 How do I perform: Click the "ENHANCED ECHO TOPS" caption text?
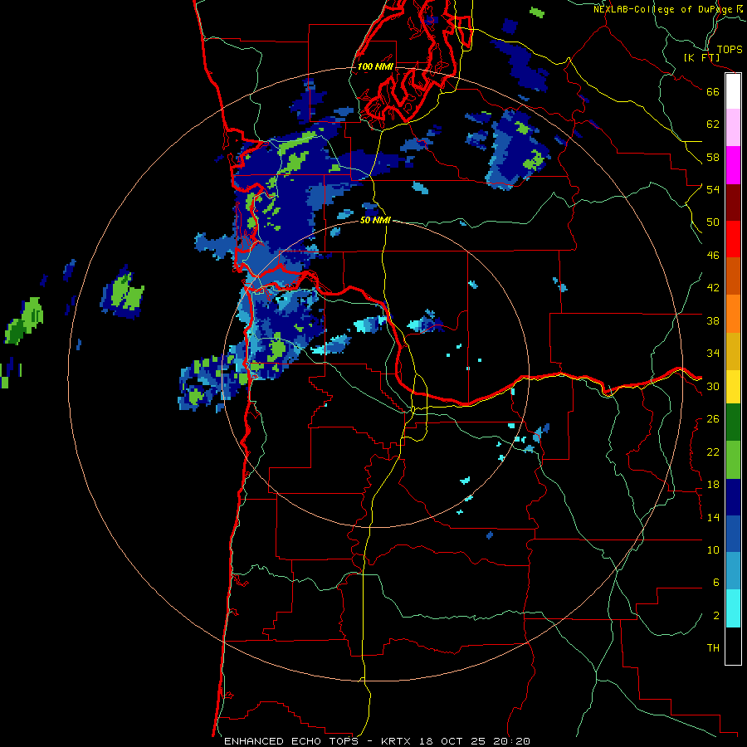tap(291, 741)
